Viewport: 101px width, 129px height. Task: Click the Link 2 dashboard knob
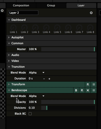tap(24, 28)
